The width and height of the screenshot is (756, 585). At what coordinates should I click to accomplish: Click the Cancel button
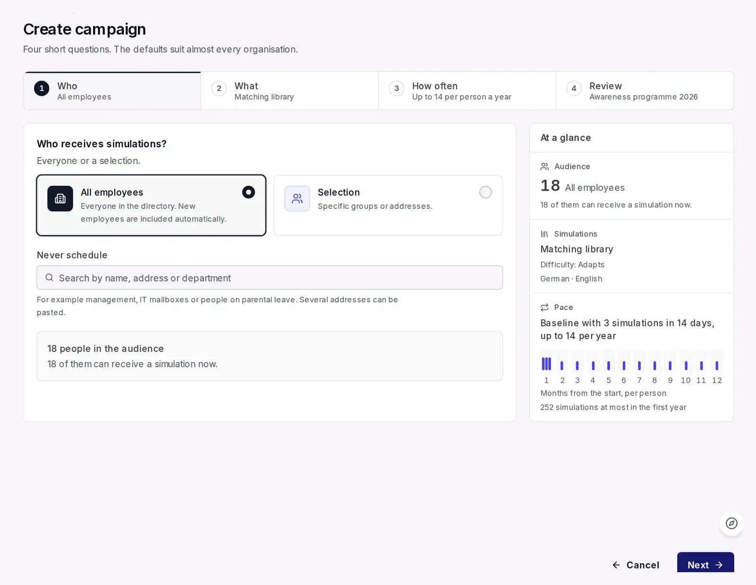(x=636, y=565)
